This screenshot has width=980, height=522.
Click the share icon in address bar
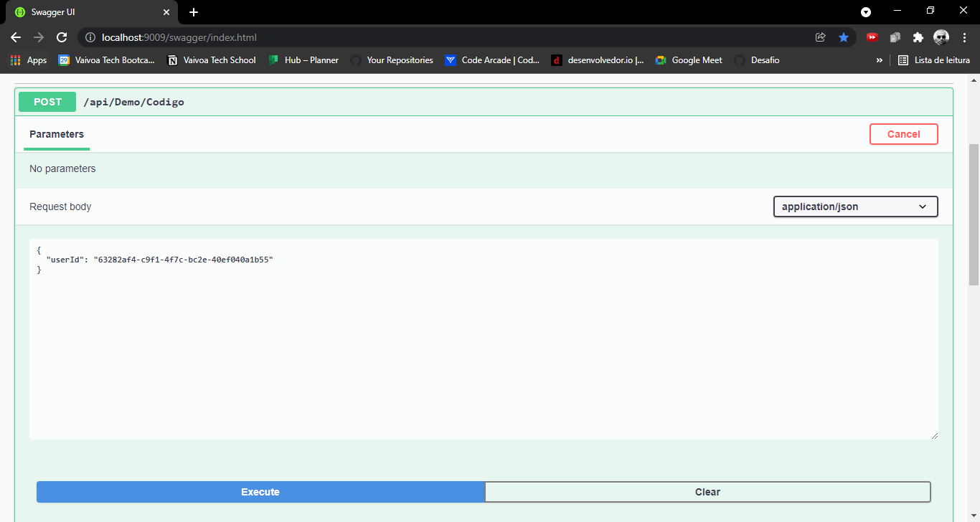(820, 37)
